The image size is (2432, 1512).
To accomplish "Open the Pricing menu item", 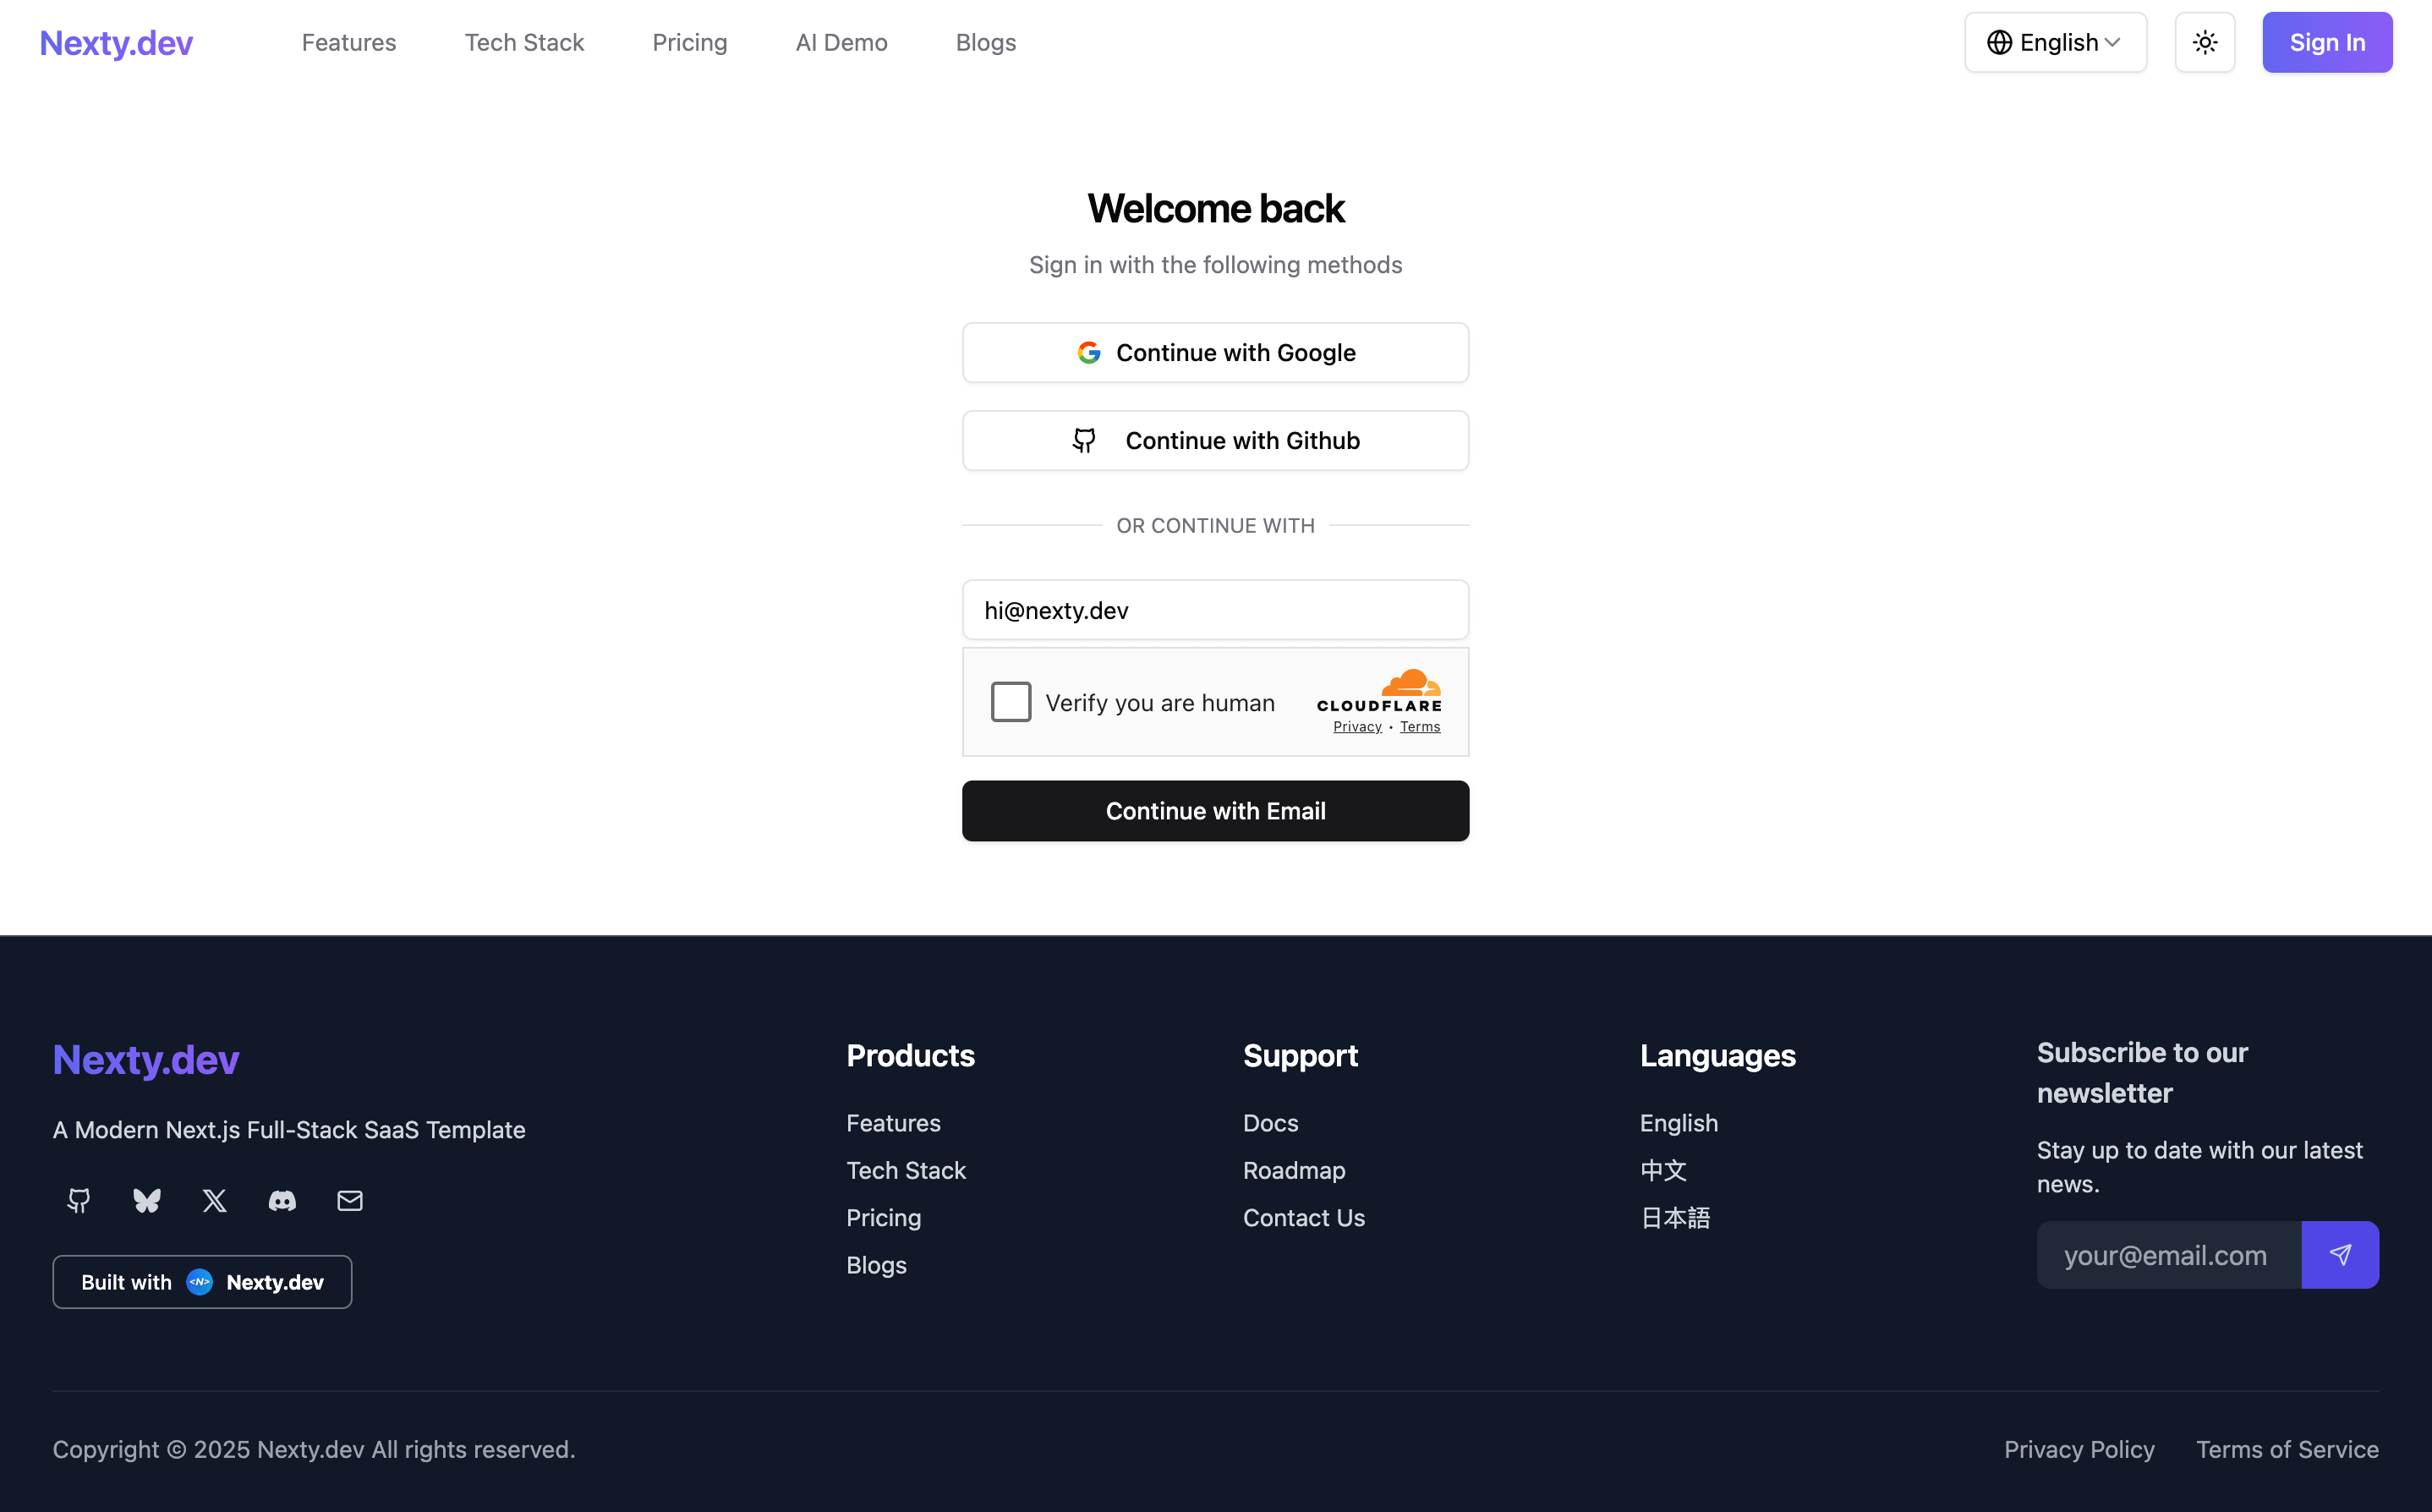I will [690, 42].
